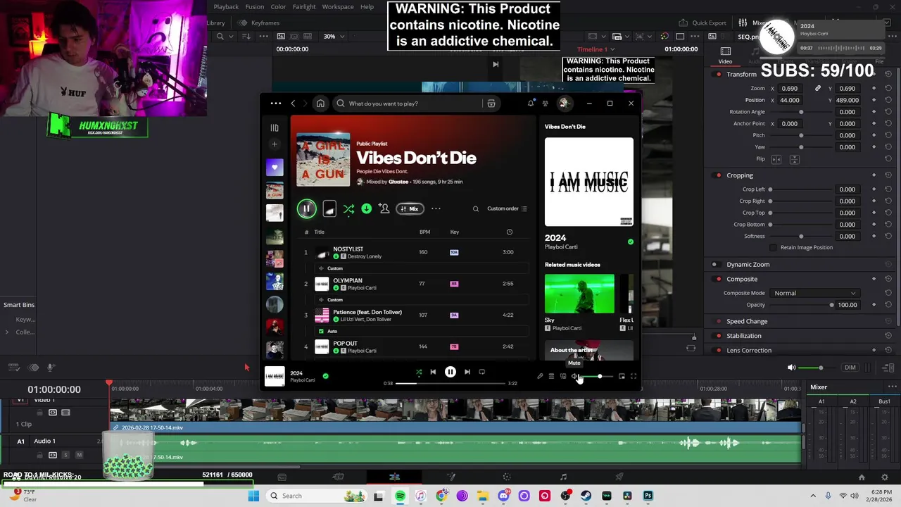Open Spotify lyrics microphone icon

click(540, 377)
